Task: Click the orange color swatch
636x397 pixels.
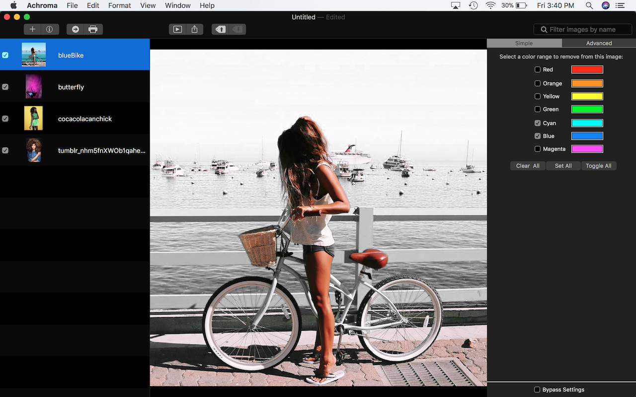Action: pos(587,83)
